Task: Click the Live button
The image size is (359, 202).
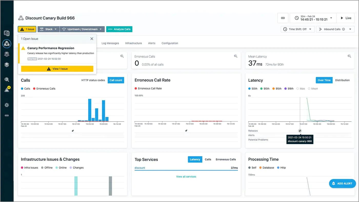Action: point(346,18)
